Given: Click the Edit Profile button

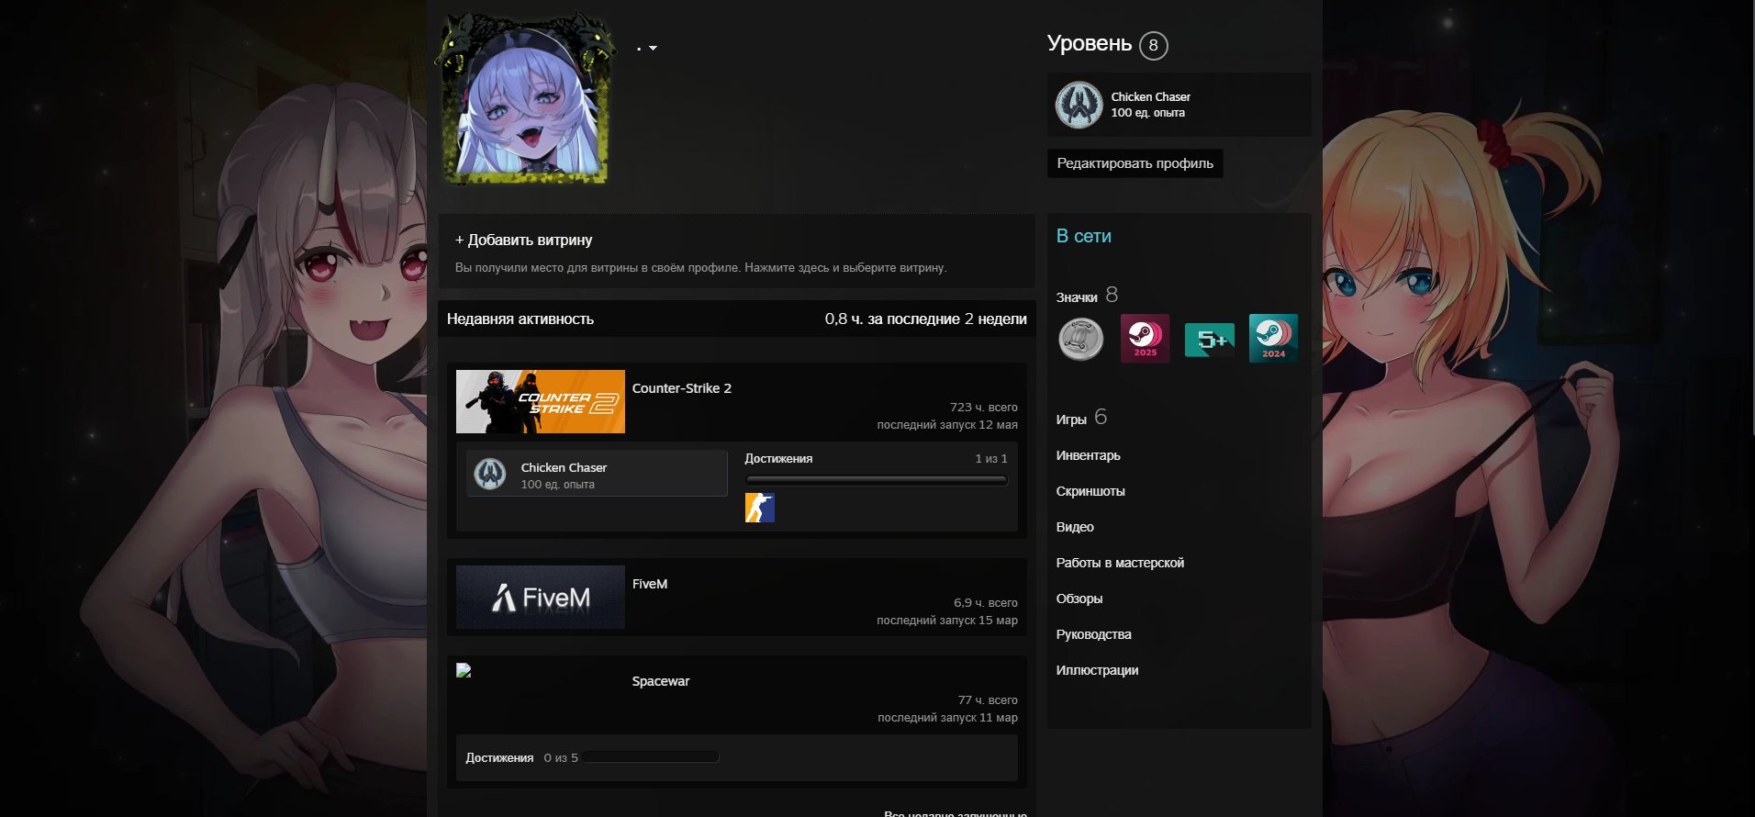Looking at the screenshot, I should pyautogui.click(x=1135, y=163).
